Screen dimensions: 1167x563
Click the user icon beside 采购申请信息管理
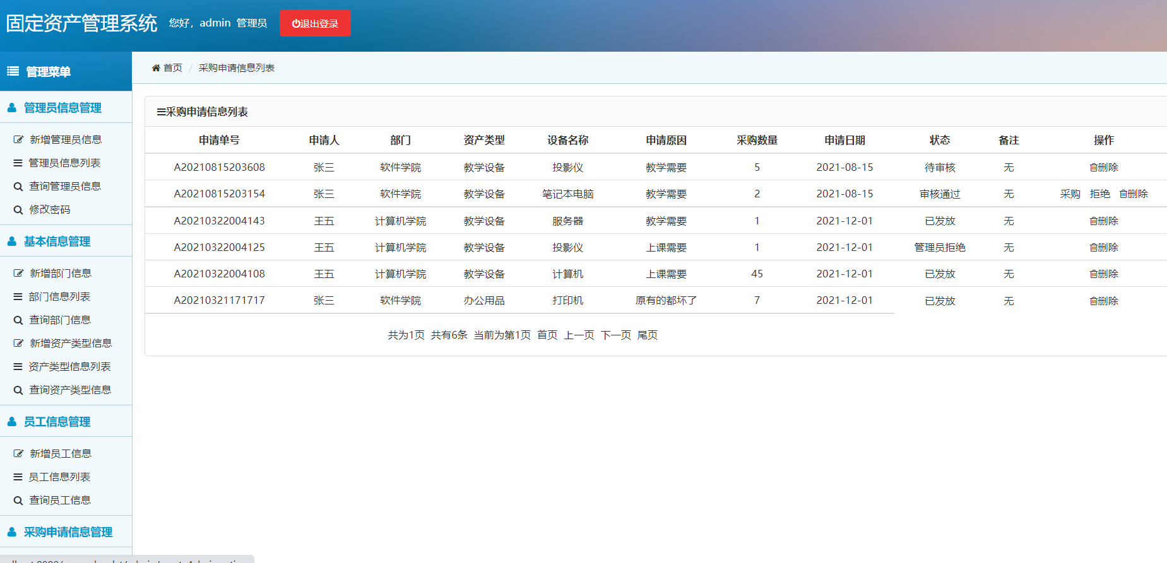[x=12, y=532]
